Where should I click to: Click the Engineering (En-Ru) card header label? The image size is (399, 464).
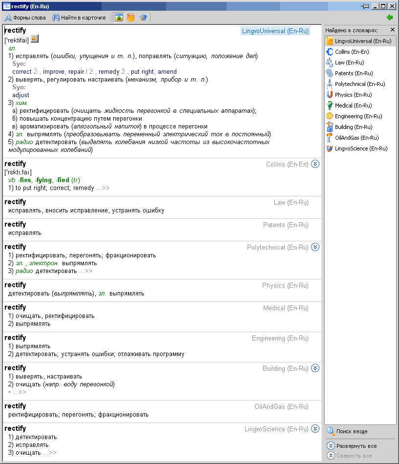pos(280,338)
